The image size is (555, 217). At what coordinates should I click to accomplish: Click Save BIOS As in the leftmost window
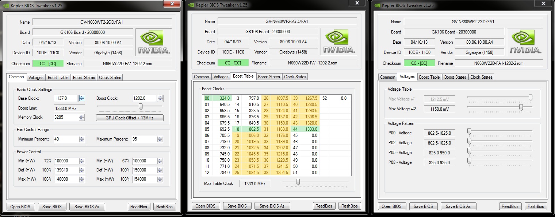click(x=87, y=207)
